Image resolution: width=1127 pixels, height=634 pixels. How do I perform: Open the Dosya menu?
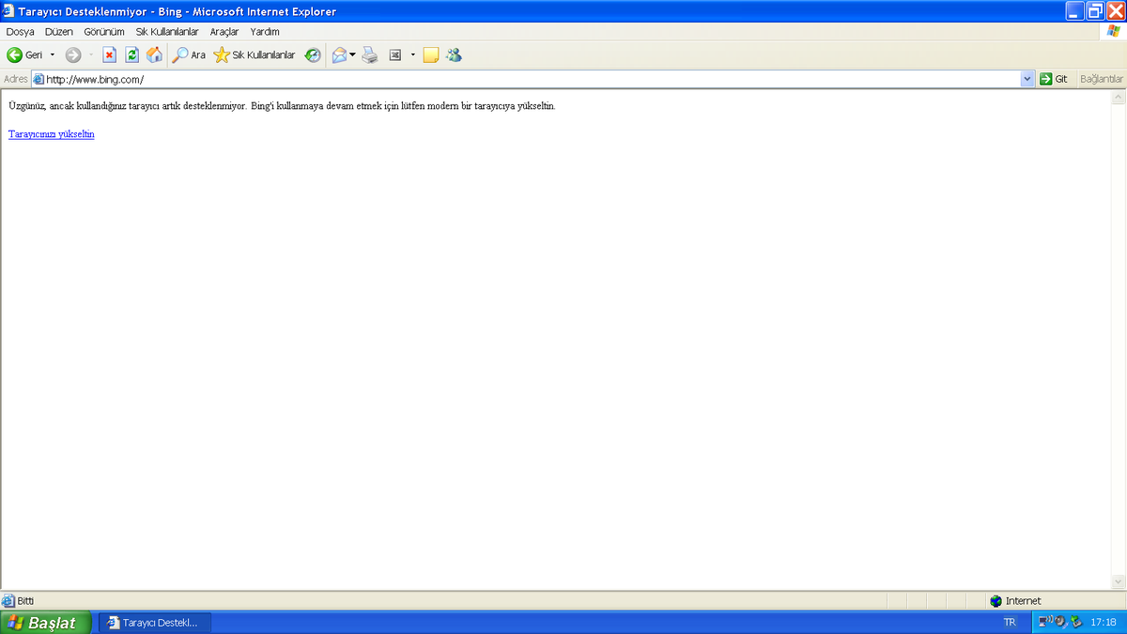click(x=21, y=31)
